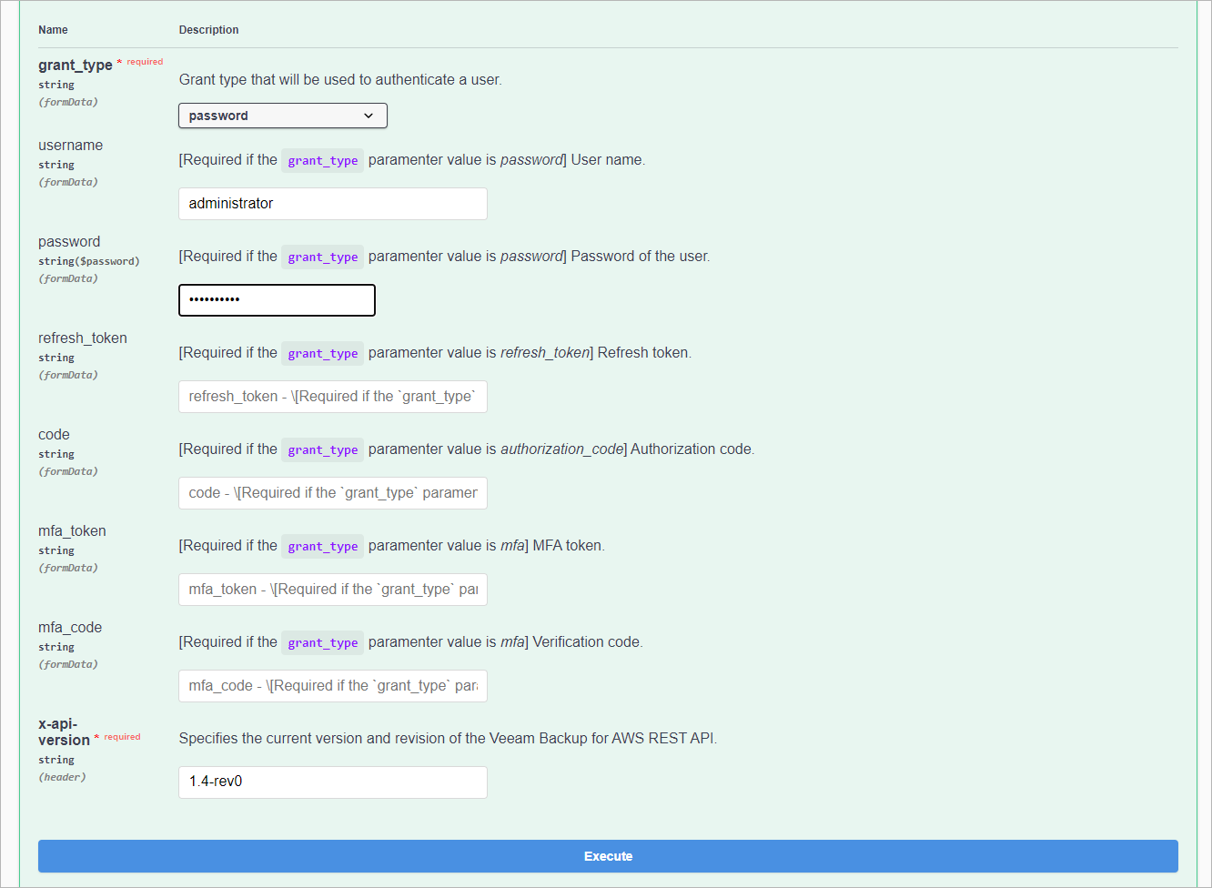Click the x-api-version field showing 1.4-rev0
The image size is (1212, 888).
pos(332,782)
